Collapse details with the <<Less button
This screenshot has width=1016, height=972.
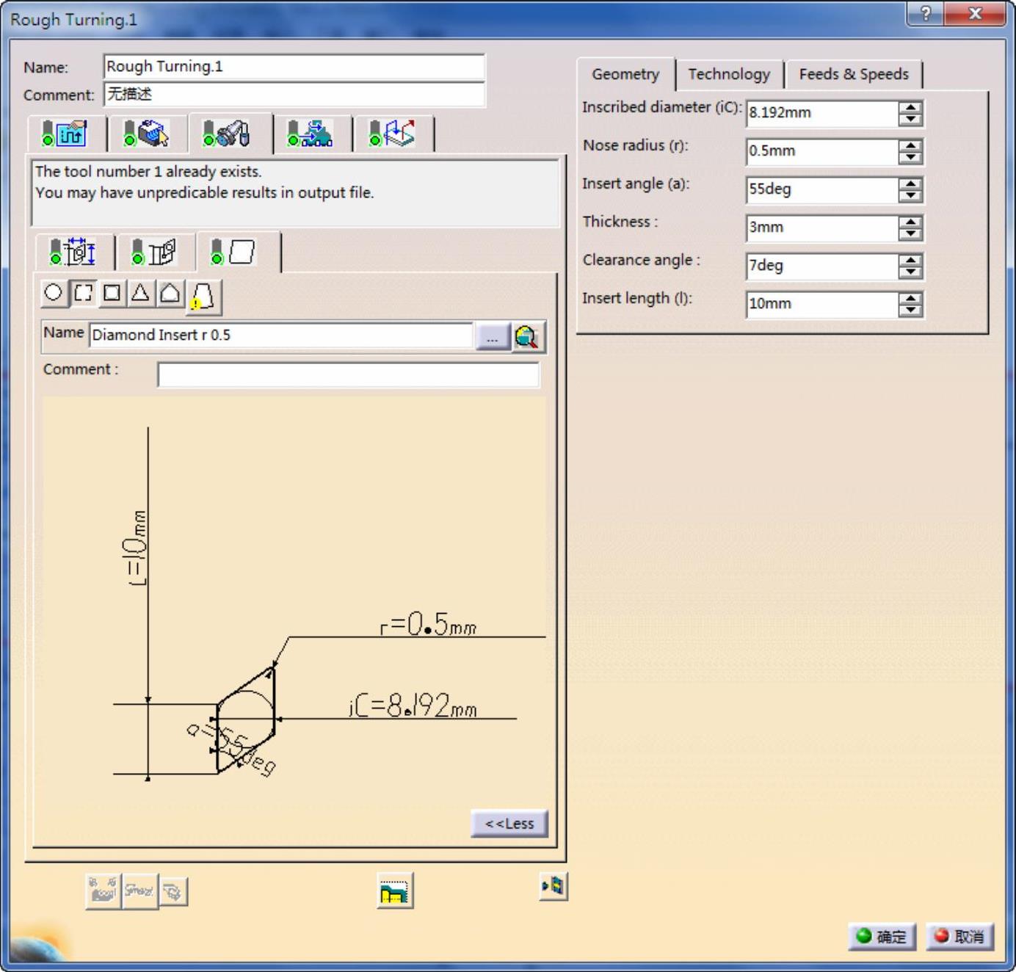click(x=509, y=824)
